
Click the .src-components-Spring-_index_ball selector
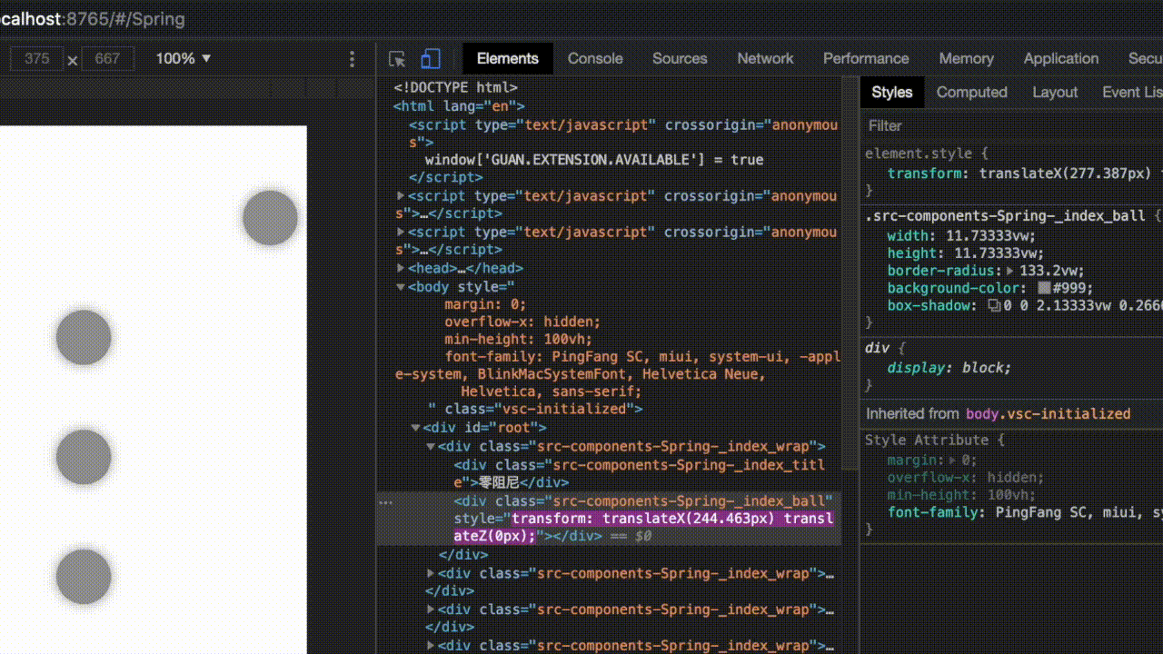click(1005, 216)
